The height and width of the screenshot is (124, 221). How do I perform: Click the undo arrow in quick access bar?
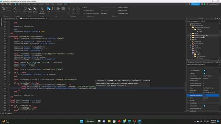coord(22,4)
